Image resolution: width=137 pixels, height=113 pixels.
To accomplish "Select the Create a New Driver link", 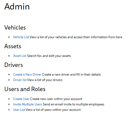I will pyautogui.click(x=27, y=75).
